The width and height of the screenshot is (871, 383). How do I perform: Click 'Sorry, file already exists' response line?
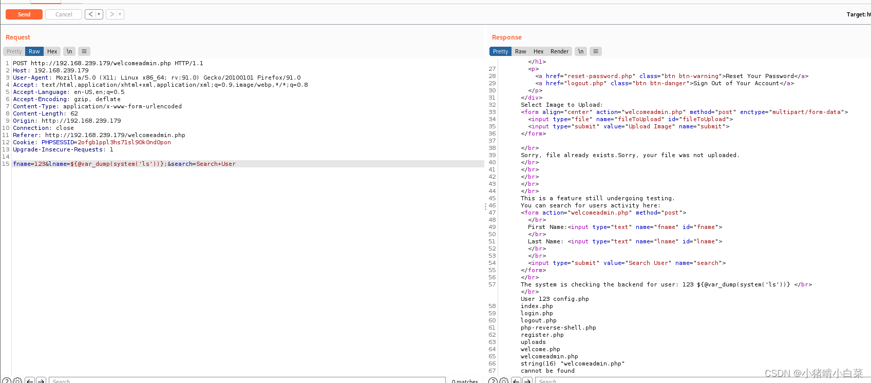630,155
